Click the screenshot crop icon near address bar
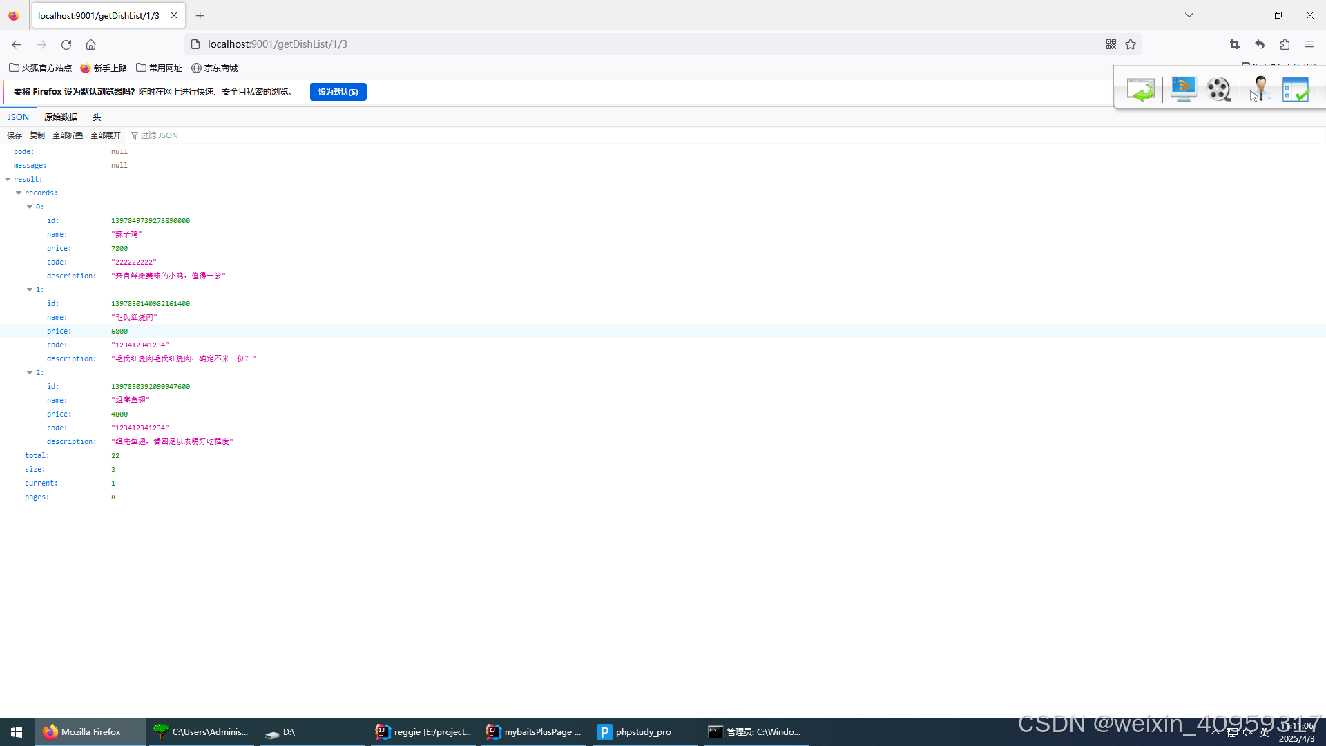 1235,44
